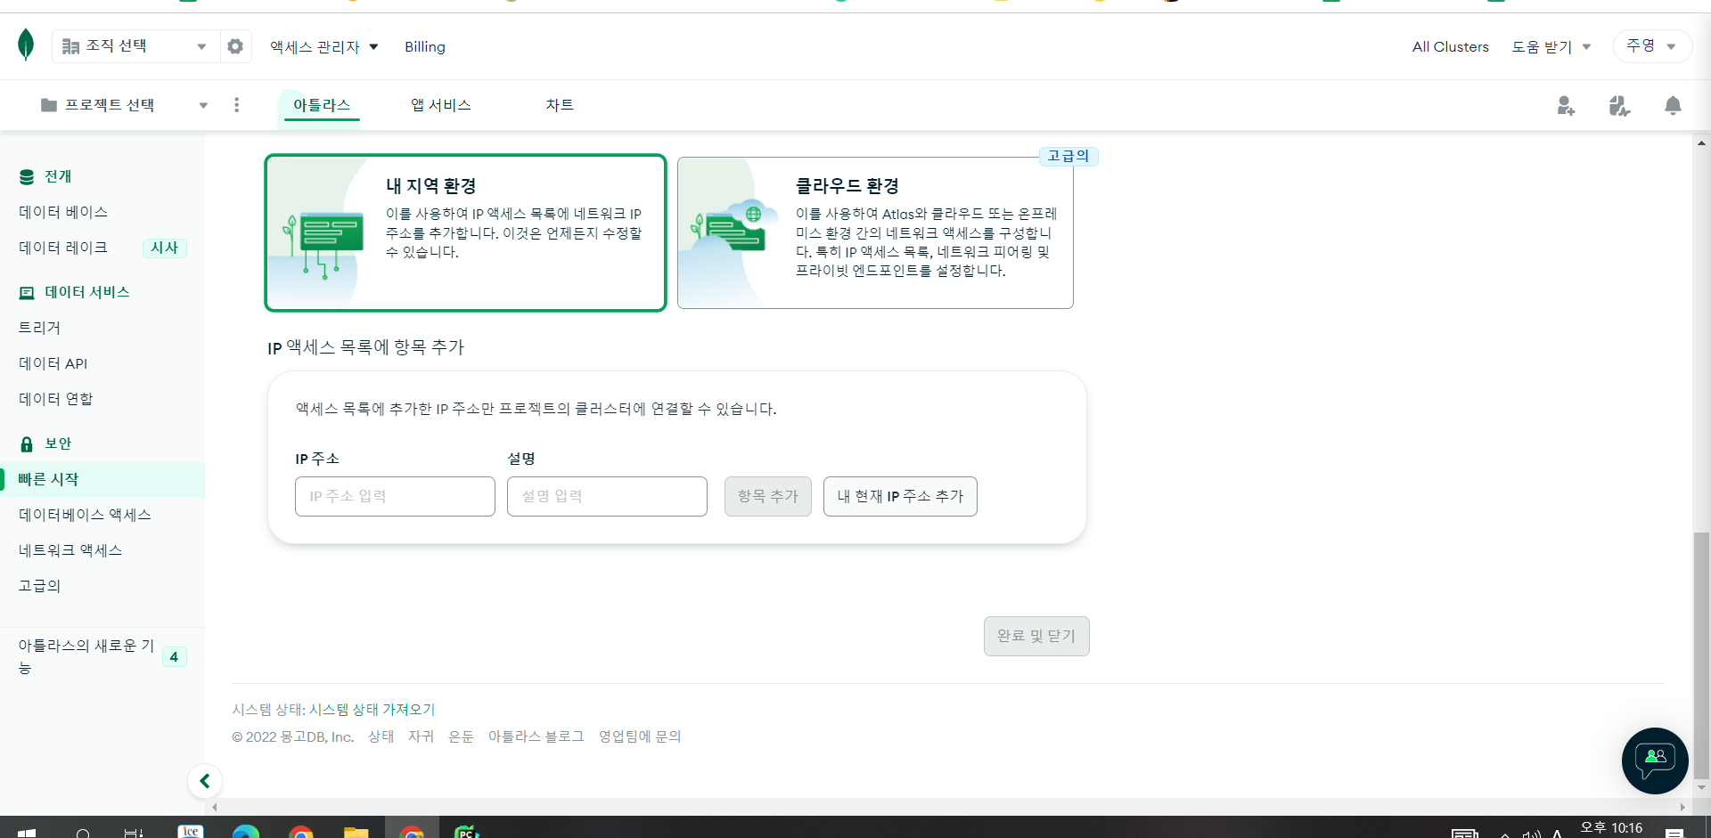Open 트리거 in sidebar
1711x838 pixels.
pos(39,328)
